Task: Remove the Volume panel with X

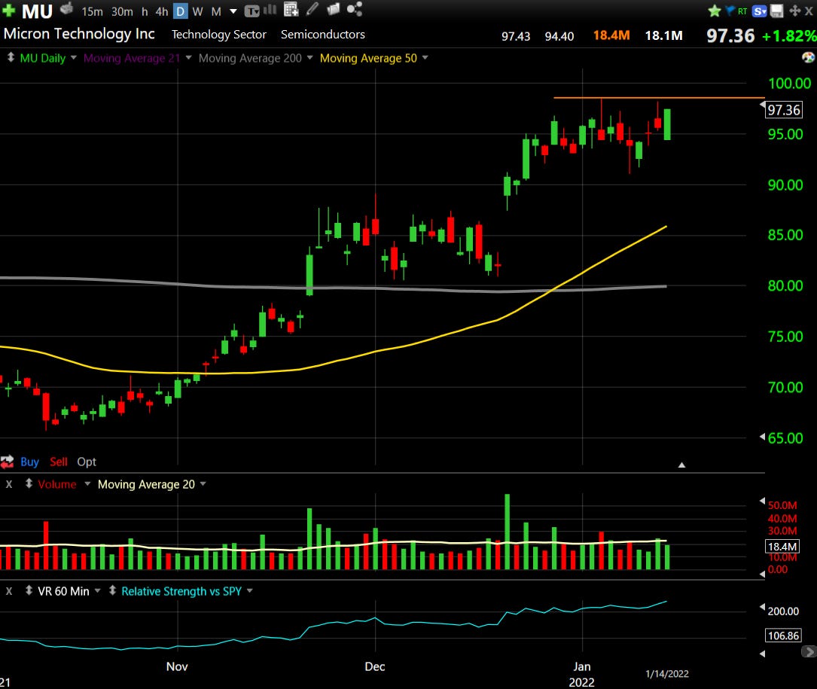Action: (x=9, y=484)
